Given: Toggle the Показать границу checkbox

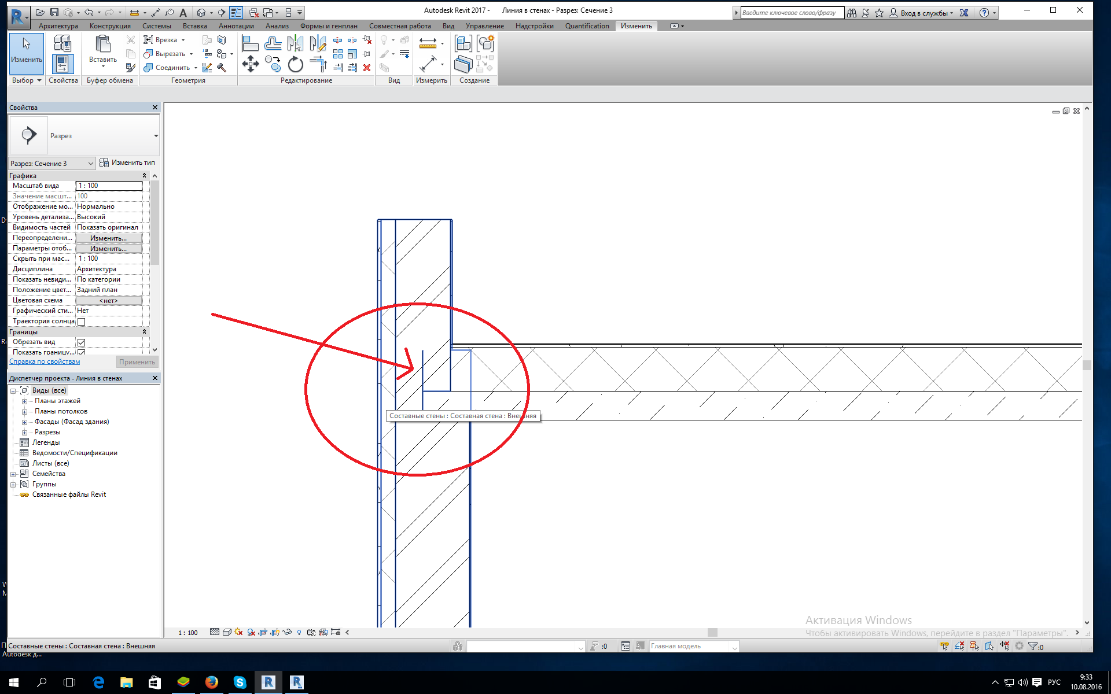Looking at the screenshot, I should pyautogui.click(x=82, y=352).
